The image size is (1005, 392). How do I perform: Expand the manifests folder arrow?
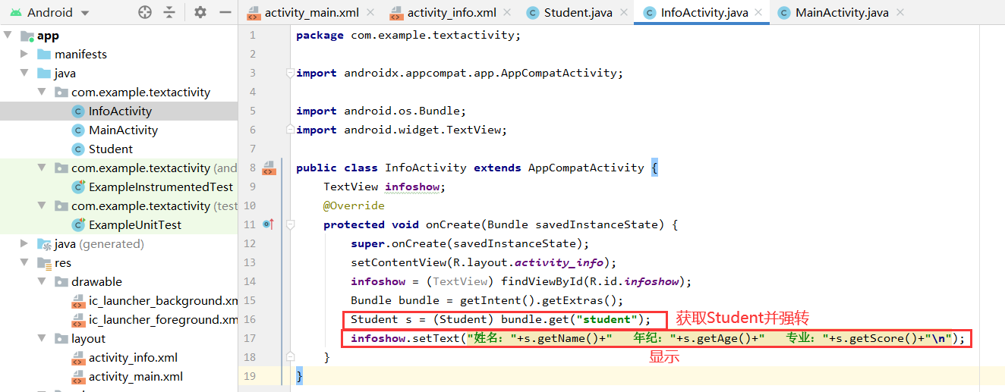pyautogui.click(x=24, y=55)
